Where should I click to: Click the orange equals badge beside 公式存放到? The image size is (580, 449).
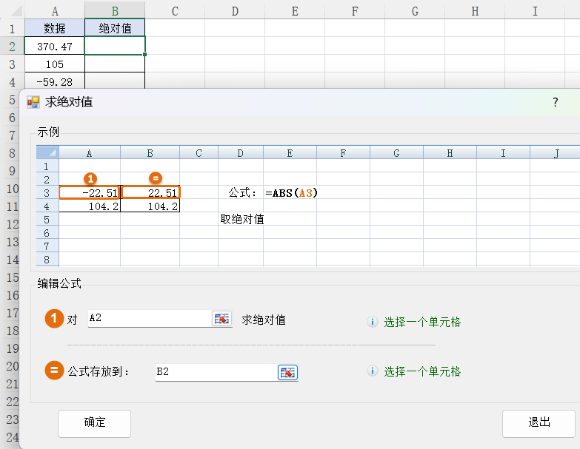(x=54, y=371)
